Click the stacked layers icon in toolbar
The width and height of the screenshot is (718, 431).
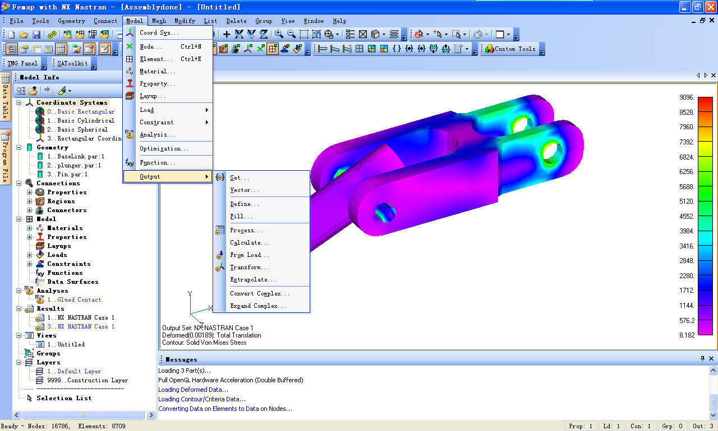pyautogui.click(x=394, y=34)
